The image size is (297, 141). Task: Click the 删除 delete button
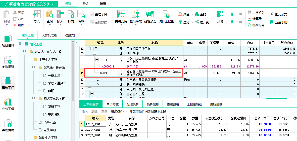[19, 25]
